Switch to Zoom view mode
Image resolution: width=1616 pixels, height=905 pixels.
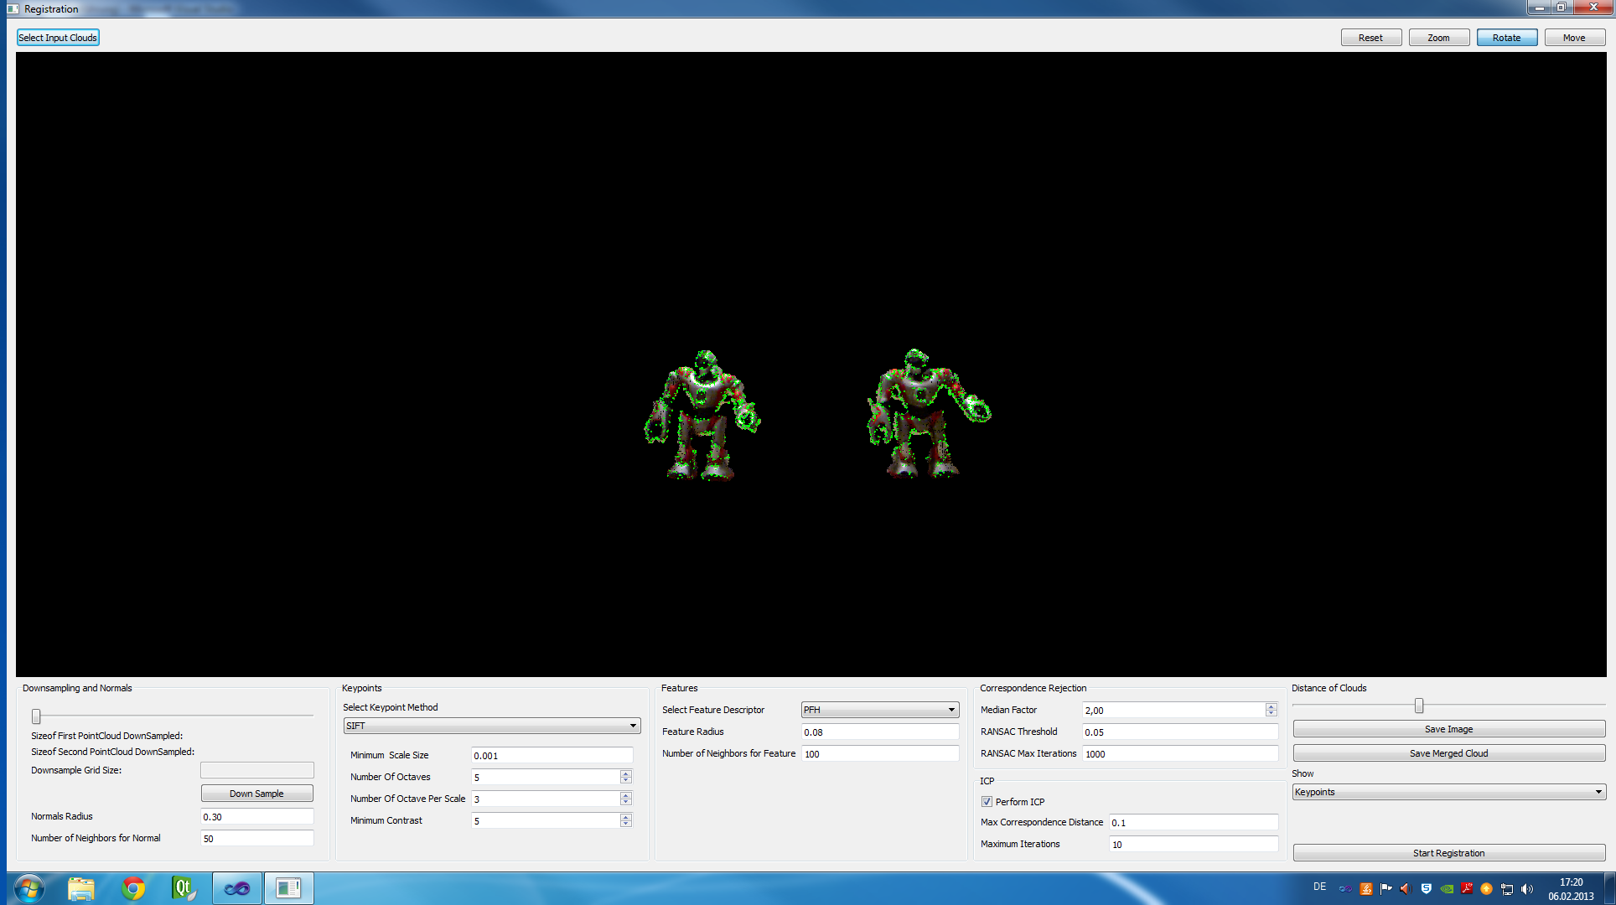1438,38
